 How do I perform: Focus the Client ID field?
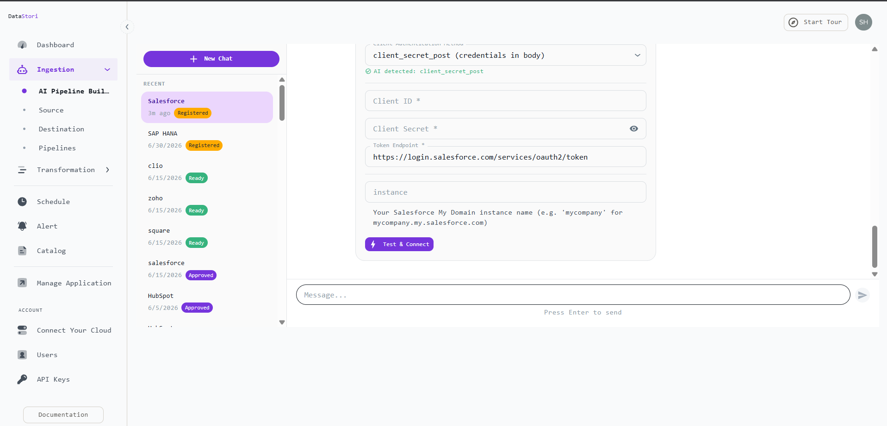(x=505, y=101)
